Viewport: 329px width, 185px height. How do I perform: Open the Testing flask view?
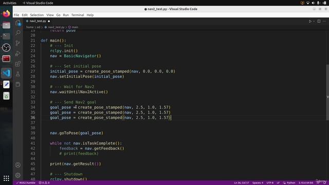pos(18,74)
